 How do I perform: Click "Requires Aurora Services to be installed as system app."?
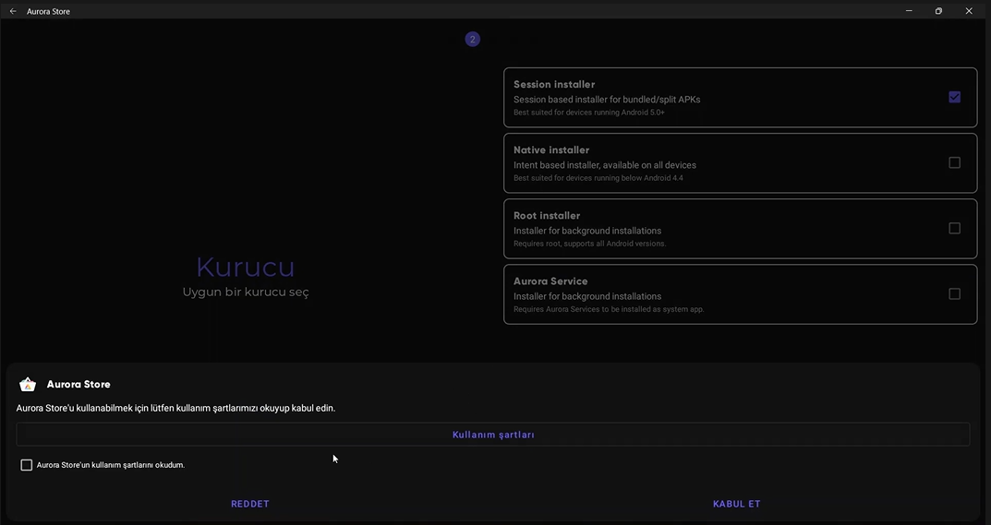609,310
